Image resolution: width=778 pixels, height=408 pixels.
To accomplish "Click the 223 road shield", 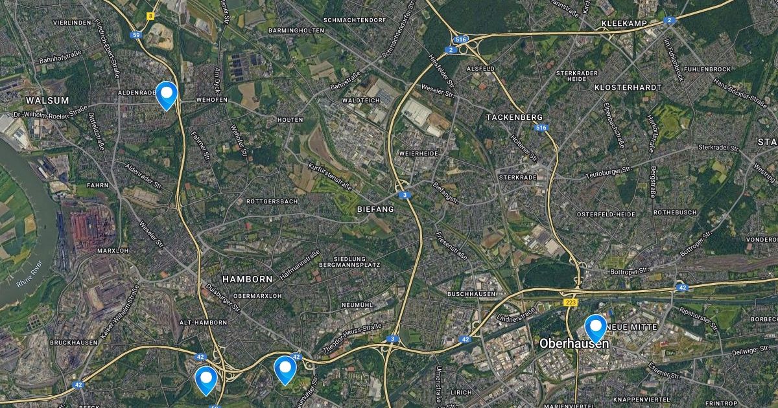I will pos(571,302).
